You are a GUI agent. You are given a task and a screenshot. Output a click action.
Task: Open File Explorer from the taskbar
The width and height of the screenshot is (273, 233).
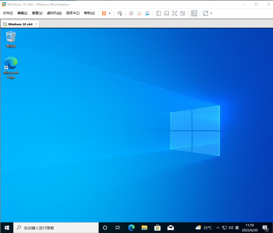[144, 227]
